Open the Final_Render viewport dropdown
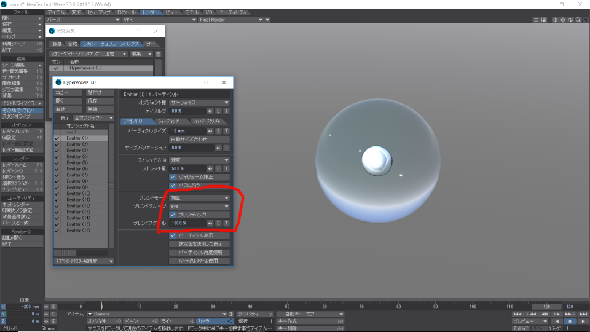The width and height of the screenshot is (590, 332). pyautogui.click(x=230, y=20)
